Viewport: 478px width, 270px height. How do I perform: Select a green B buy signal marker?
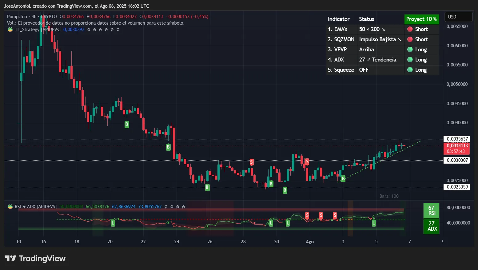pyautogui.click(x=126, y=124)
